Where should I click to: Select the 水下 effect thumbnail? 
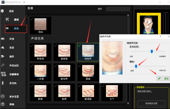pos(112,91)
